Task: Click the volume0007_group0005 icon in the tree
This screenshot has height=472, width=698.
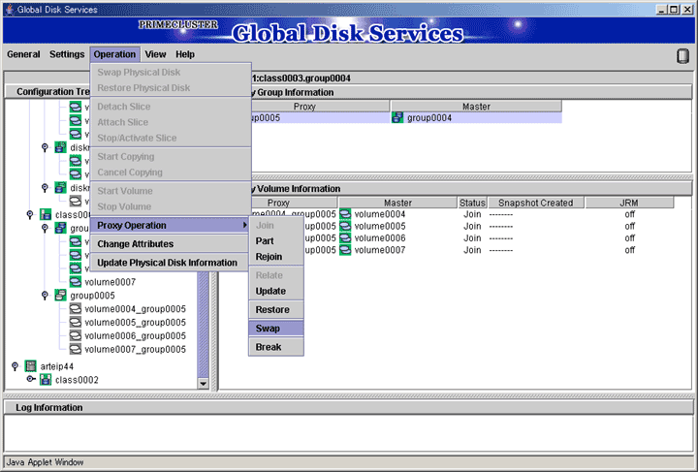Action: (x=76, y=349)
